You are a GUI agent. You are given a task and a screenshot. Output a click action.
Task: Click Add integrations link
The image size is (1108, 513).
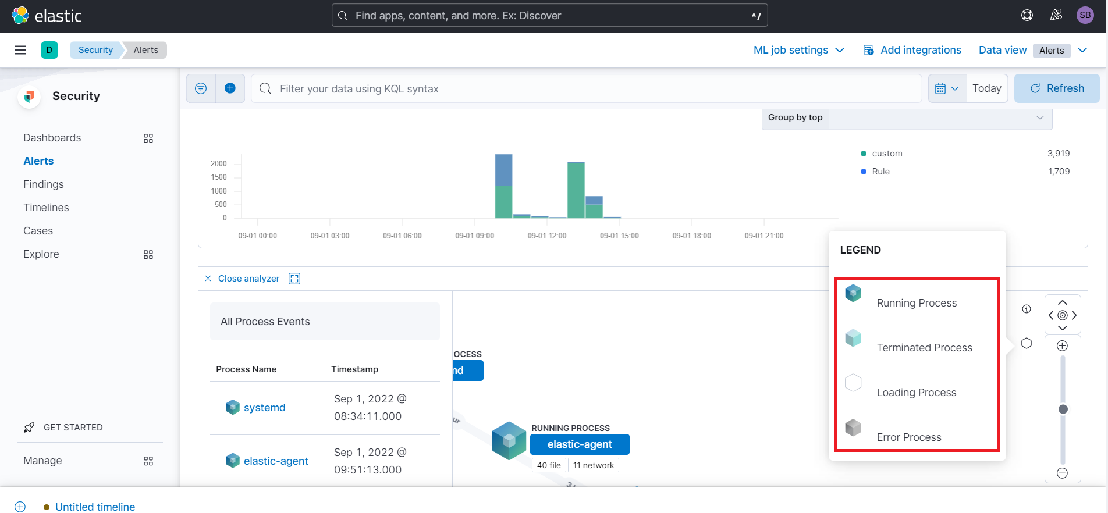pyautogui.click(x=912, y=50)
